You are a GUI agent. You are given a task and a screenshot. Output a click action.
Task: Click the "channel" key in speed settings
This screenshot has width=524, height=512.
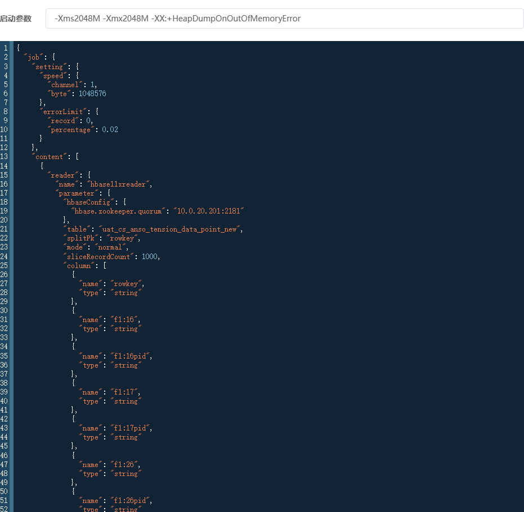65,85
